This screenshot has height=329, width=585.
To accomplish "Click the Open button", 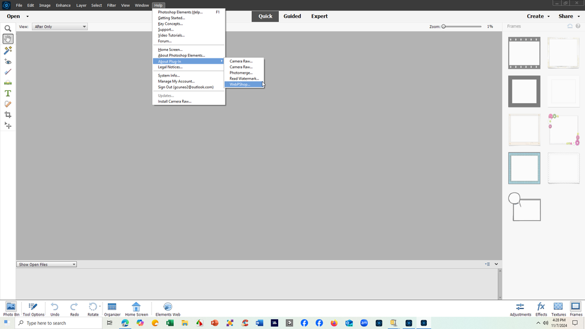I will pos(13,16).
